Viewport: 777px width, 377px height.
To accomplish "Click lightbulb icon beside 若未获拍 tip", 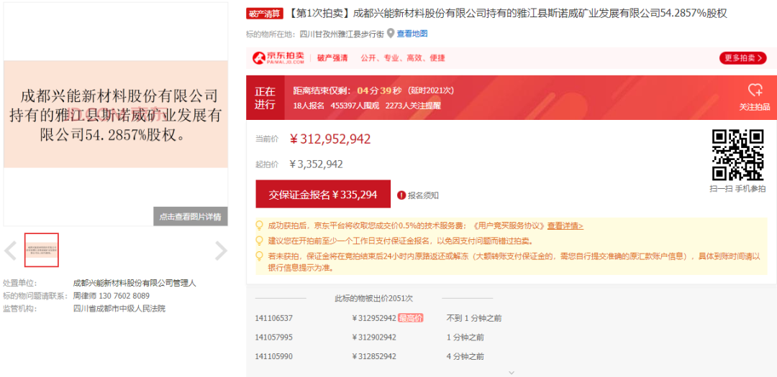I will (259, 256).
